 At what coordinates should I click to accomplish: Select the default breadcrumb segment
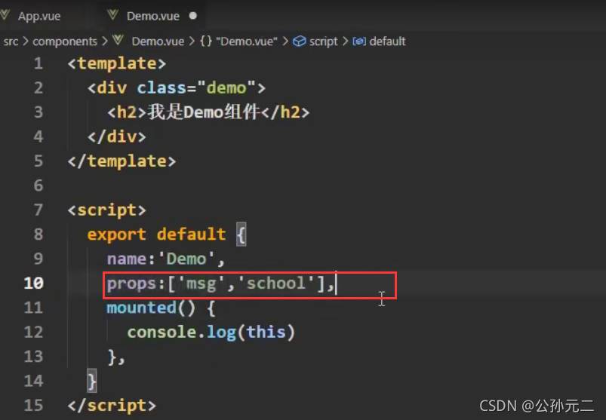(387, 41)
